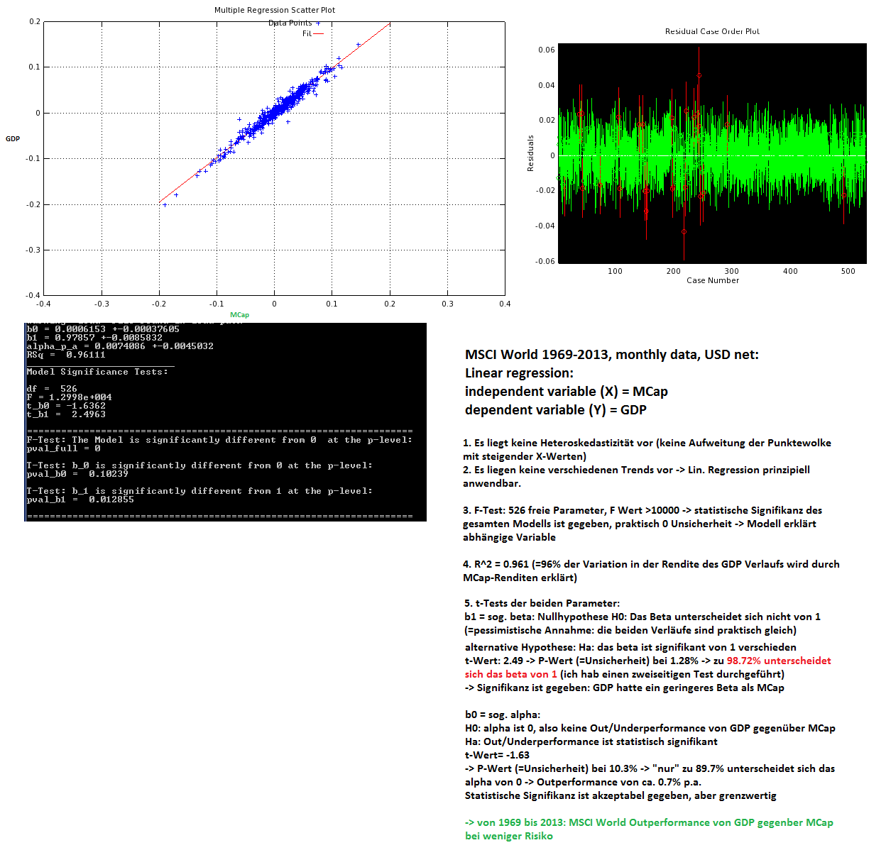This screenshot has height=855, width=886.
Task: Click the 'F-Test: The Model is significantly different' line
Action: (x=219, y=440)
